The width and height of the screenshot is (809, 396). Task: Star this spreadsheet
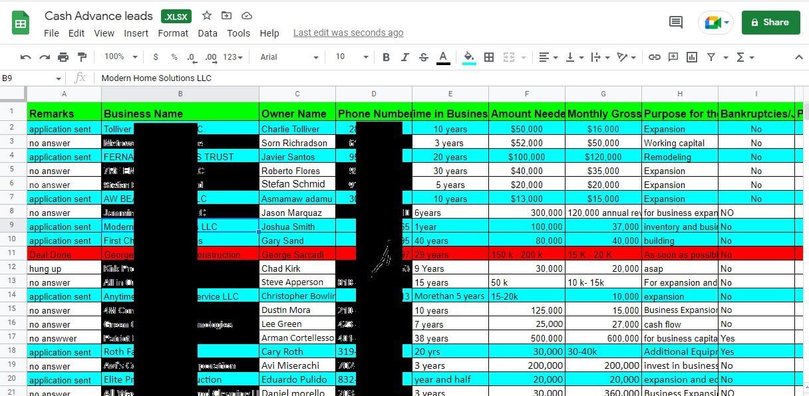207,16
